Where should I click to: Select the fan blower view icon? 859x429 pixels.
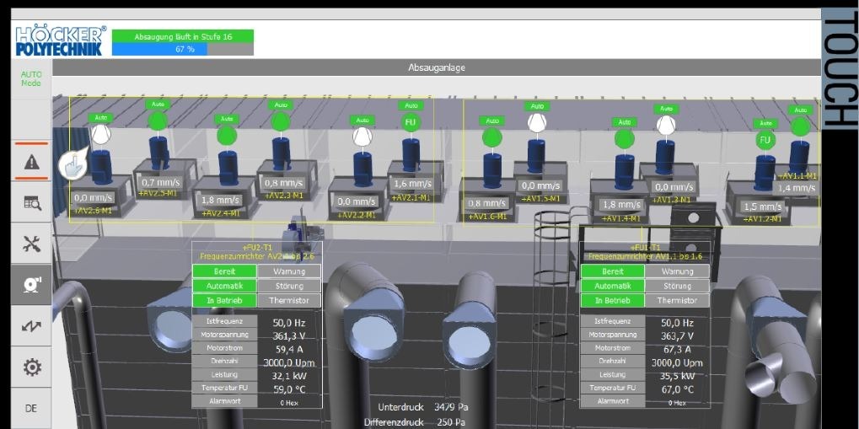point(31,285)
